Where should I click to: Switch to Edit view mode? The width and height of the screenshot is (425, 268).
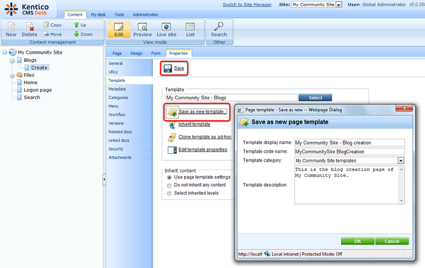point(119,29)
